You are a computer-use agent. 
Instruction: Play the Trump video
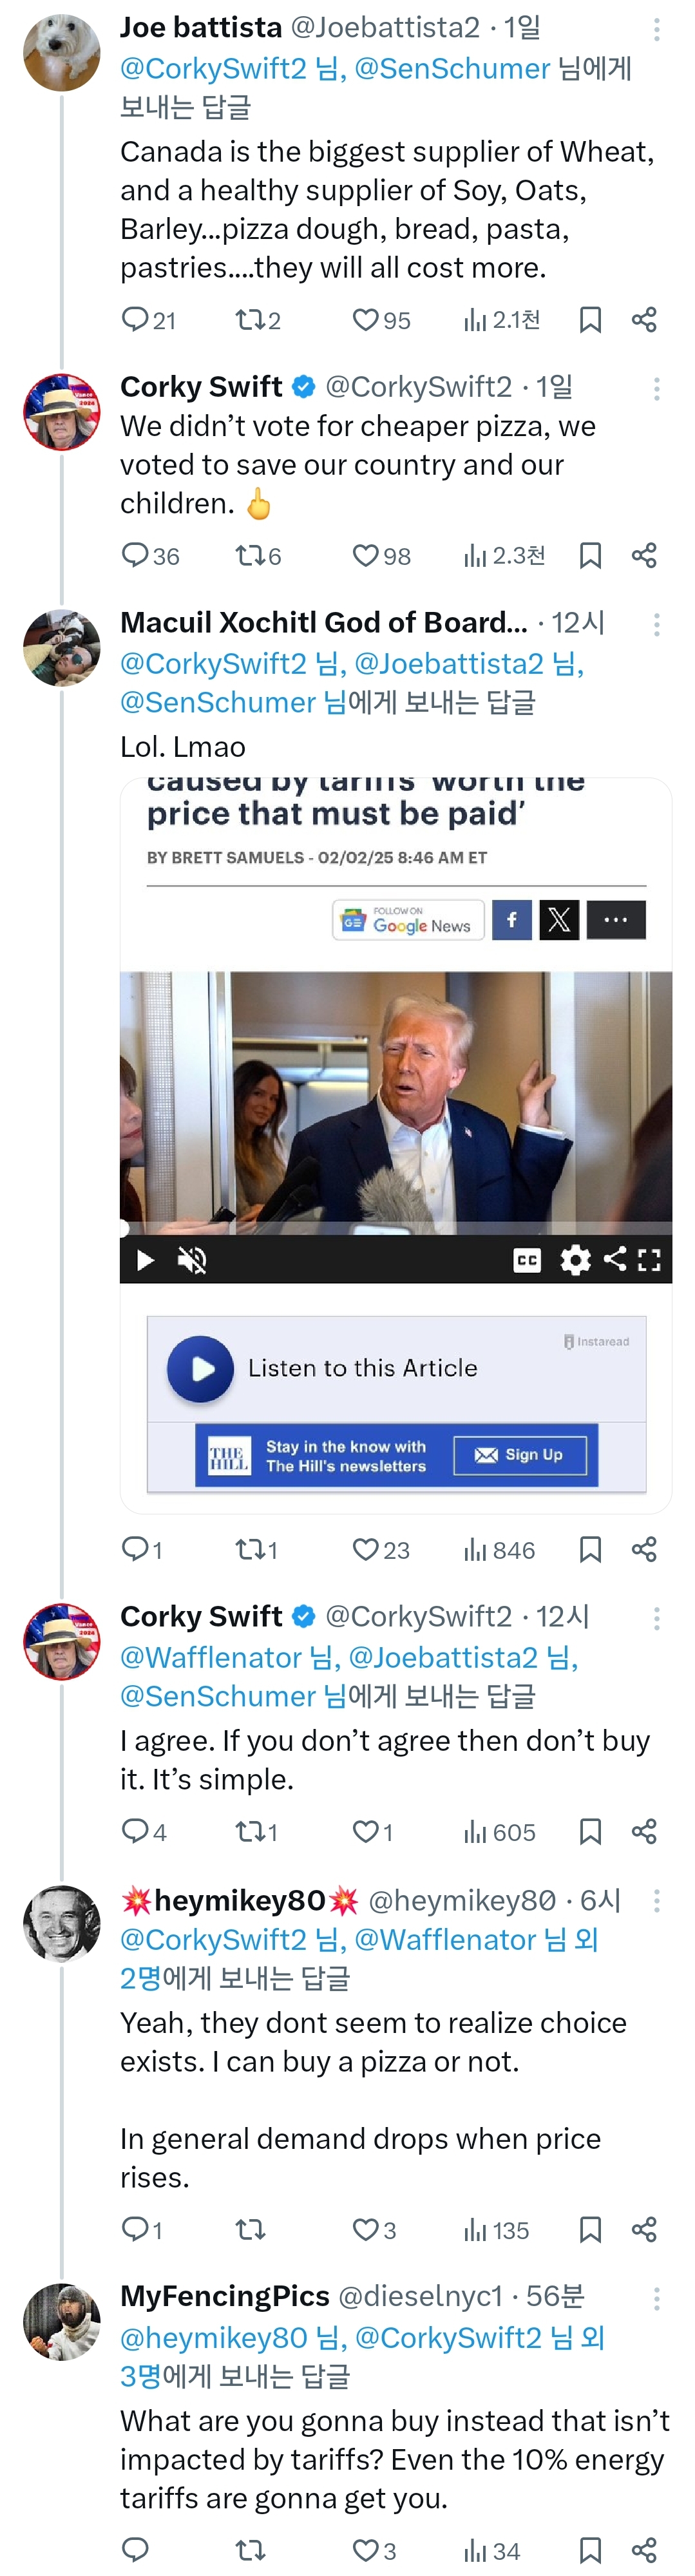[x=145, y=1260]
